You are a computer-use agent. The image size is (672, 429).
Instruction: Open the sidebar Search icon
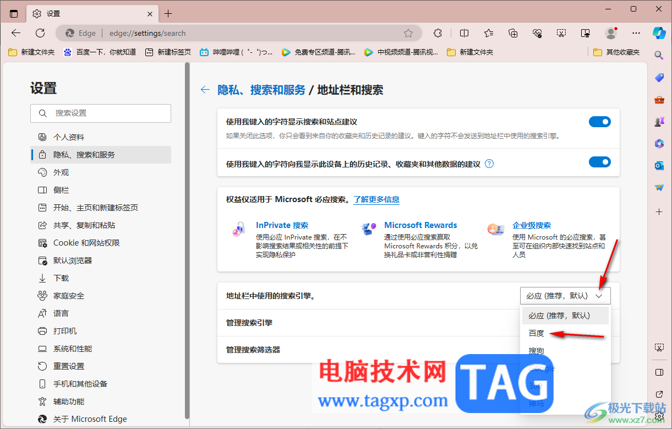659,55
